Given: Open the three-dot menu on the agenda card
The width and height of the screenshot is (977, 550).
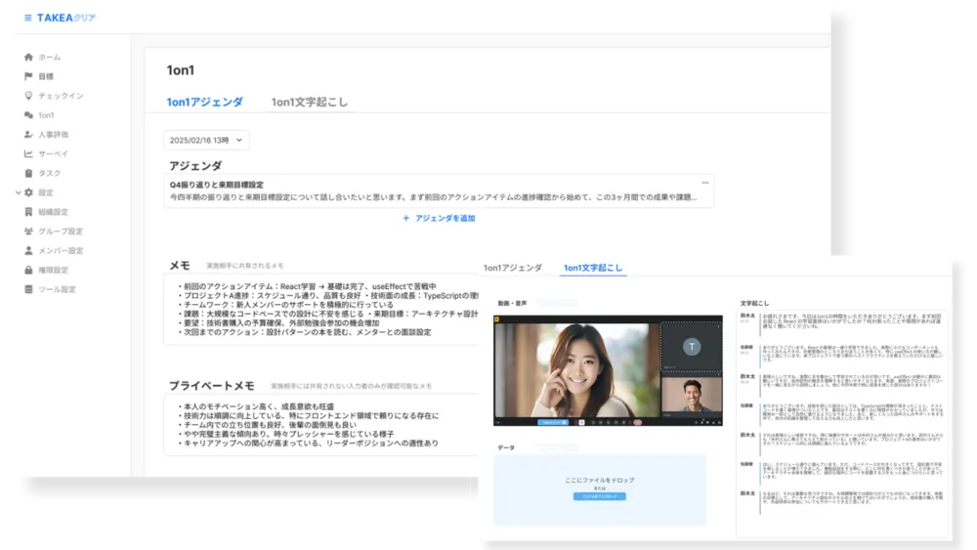Looking at the screenshot, I should click(x=704, y=183).
